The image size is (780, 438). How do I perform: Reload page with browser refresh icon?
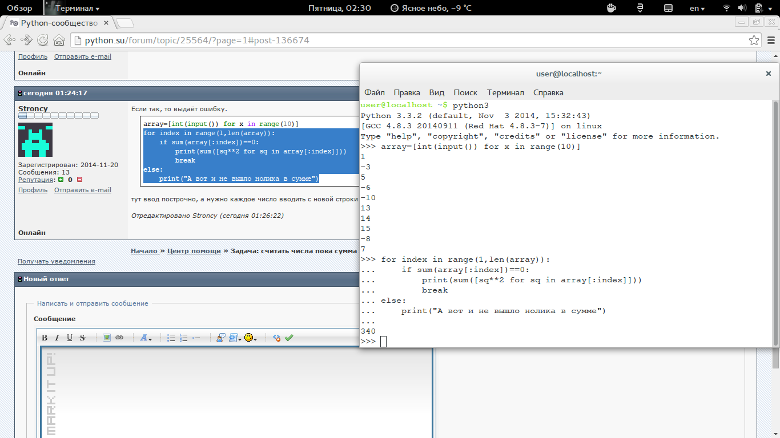point(43,40)
